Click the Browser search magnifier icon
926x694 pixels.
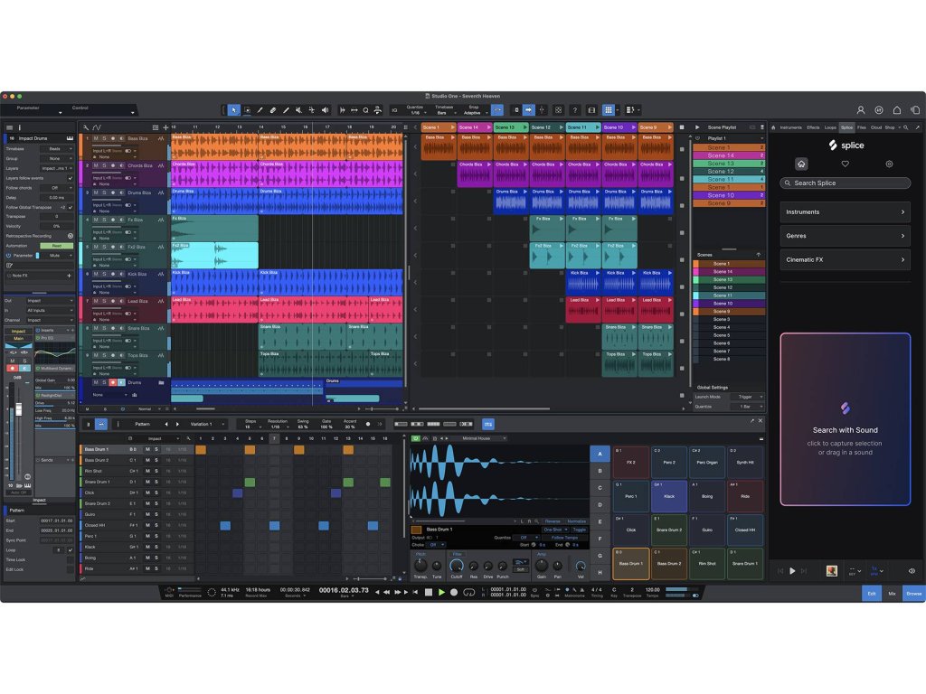pos(906,127)
